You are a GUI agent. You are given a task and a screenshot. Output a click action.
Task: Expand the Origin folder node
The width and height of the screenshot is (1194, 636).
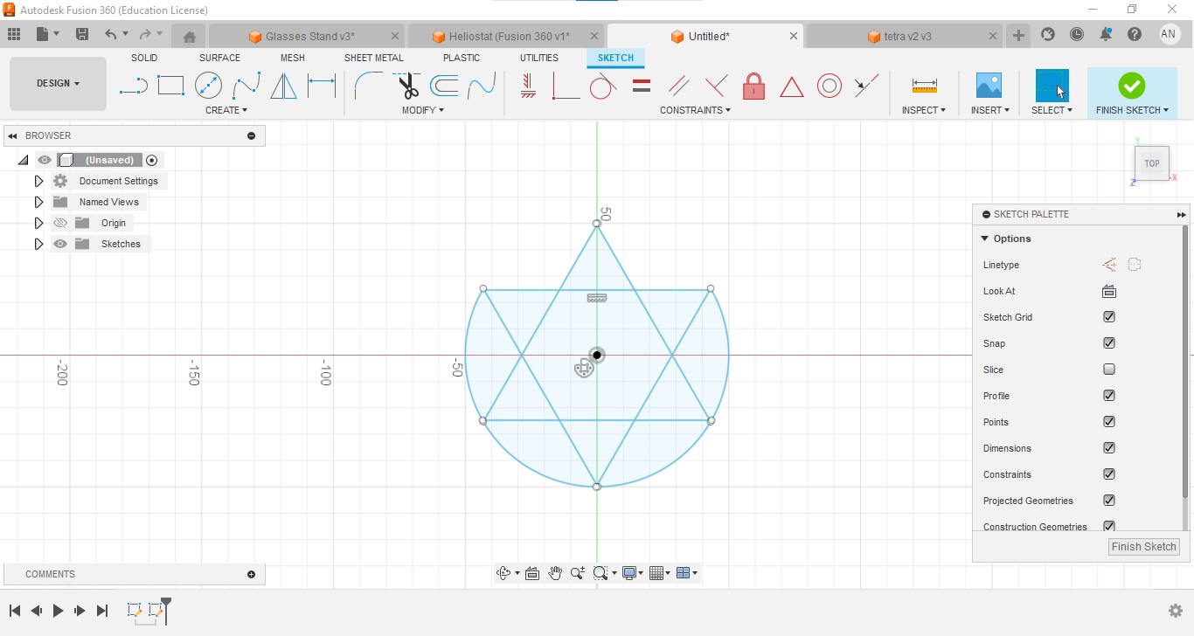38,223
